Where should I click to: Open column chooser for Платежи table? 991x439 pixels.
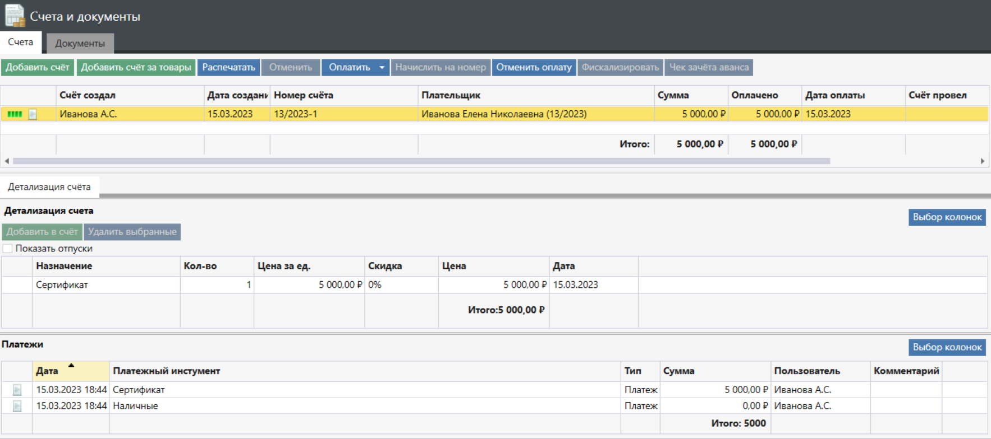click(x=947, y=347)
